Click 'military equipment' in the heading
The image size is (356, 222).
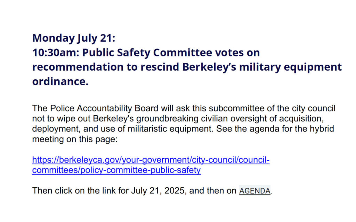[x=290, y=67]
